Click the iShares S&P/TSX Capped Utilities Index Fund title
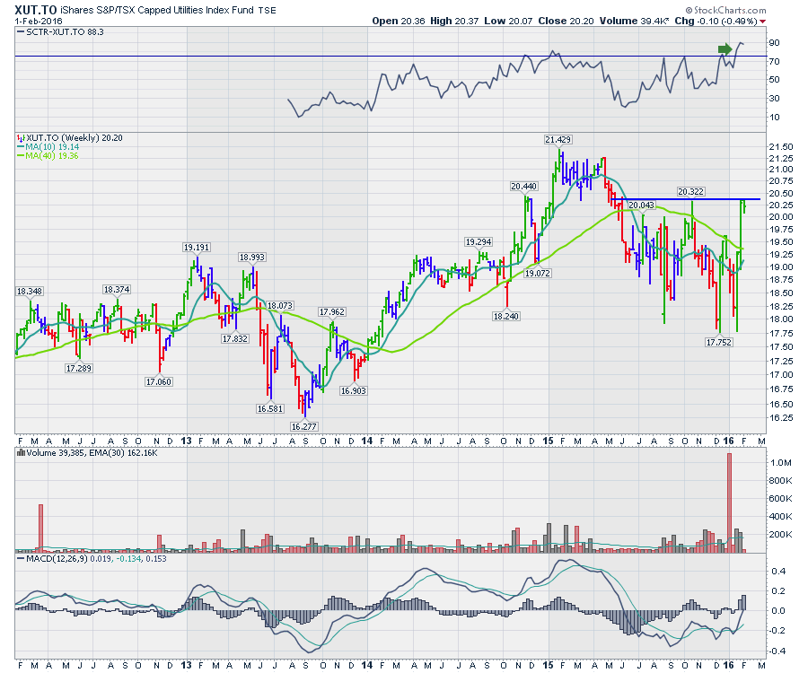Screen dimensions: 808x673 156,10
